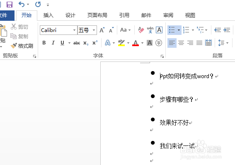Open the 剪贴板 clipboard dialog launcher
The image size is (235, 165).
(35, 57)
